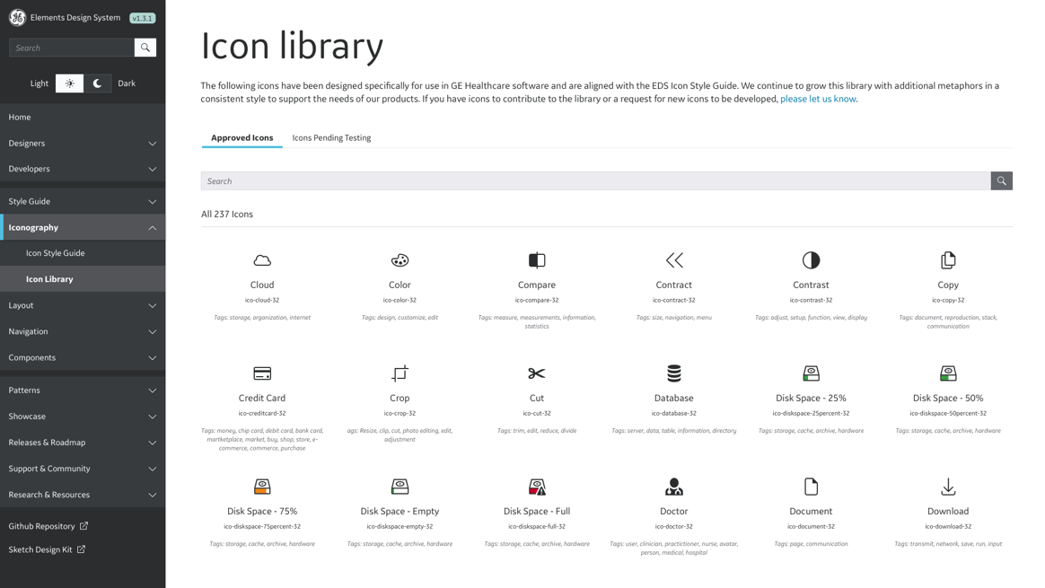
Task: Click the GE logo in sidebar header
Action: pos(17,18)
